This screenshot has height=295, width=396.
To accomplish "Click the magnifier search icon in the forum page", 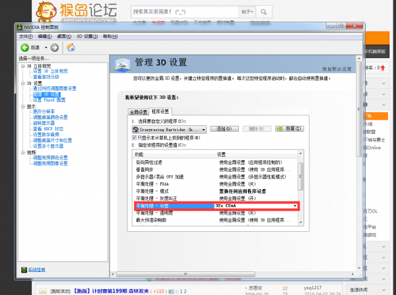I will click(263, 12).
